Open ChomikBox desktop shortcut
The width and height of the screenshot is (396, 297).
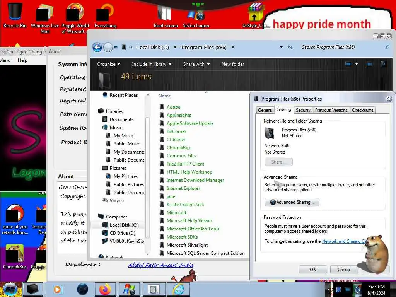point(15,257)
